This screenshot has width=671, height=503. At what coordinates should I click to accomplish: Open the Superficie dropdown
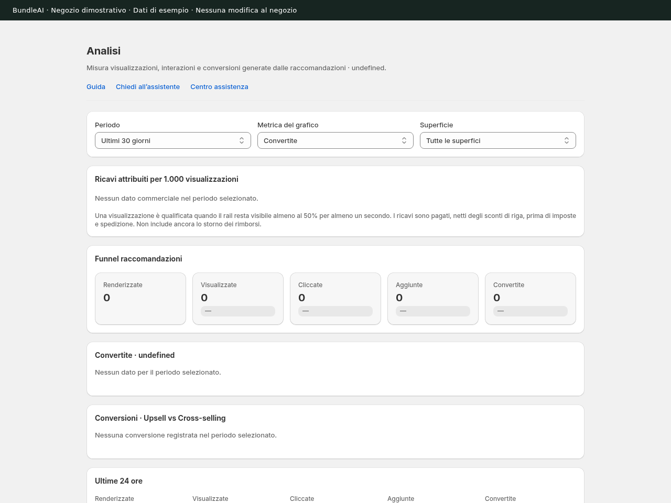pos(497,140)
